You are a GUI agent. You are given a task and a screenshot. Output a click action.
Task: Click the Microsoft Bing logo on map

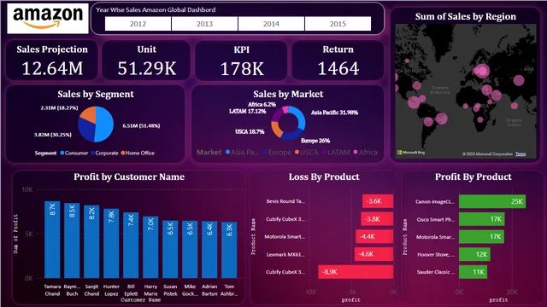411,153
